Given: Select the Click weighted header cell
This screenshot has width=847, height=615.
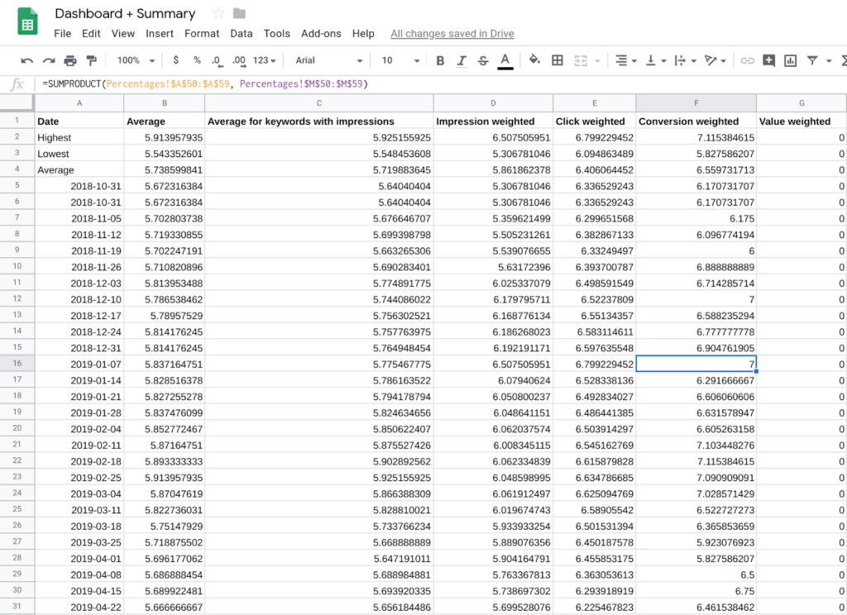Looking at the screenshot, I should (594, 121).
